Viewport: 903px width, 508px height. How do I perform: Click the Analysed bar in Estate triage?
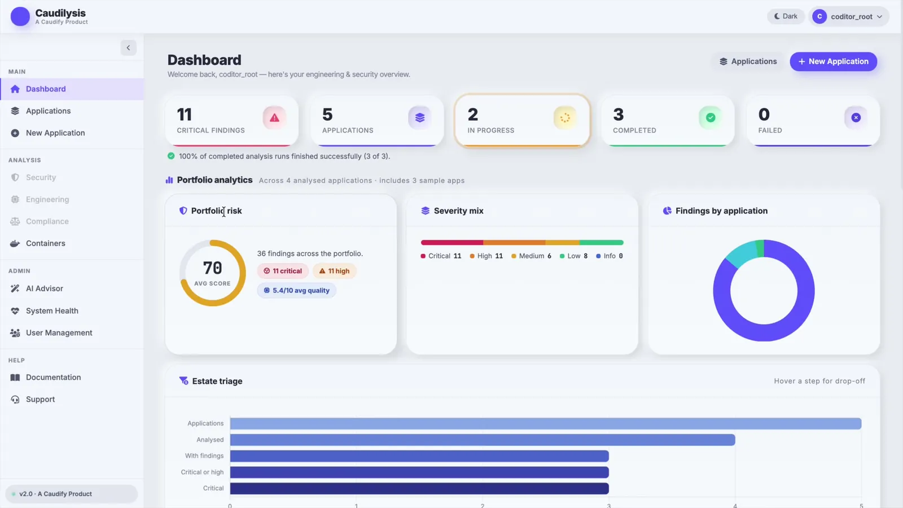(483, 440)
